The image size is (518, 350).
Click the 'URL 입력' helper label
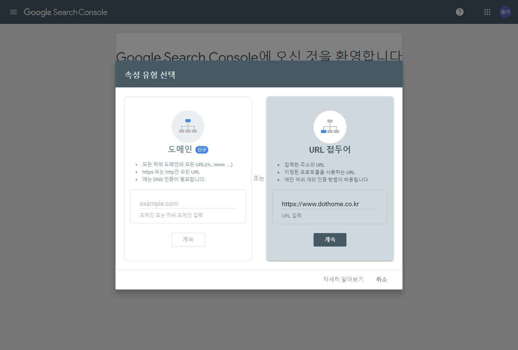click(292, 216)
